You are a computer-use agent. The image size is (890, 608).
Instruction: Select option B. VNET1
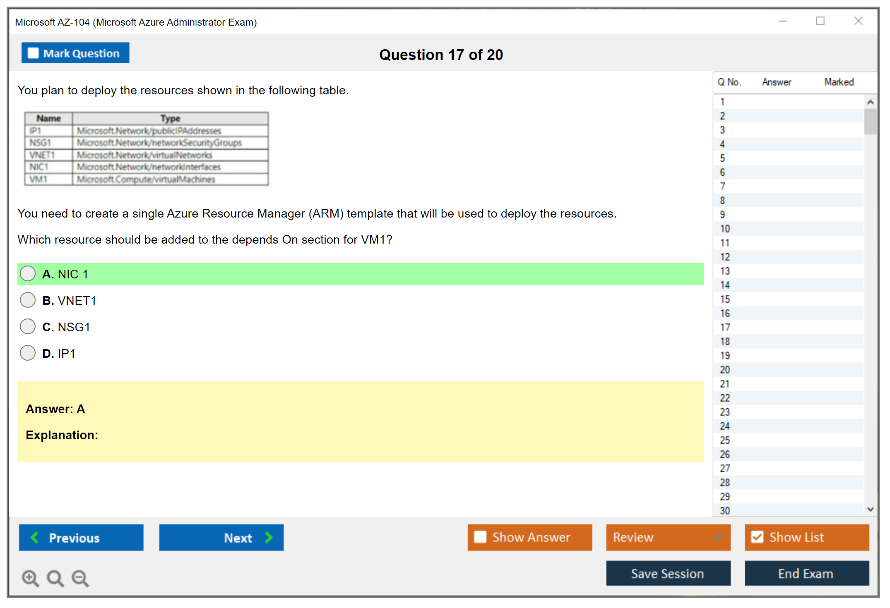[28, 300]
